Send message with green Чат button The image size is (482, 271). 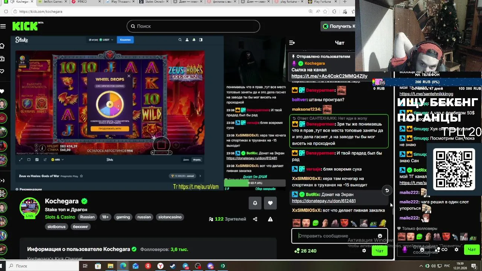tap(380, 251)
